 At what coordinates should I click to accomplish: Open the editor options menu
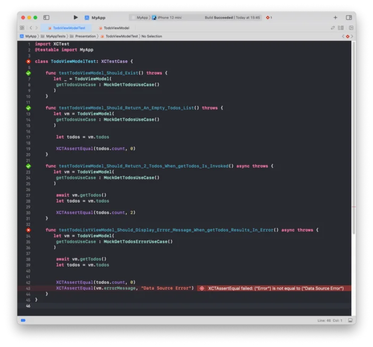click(x=340, y=28)
